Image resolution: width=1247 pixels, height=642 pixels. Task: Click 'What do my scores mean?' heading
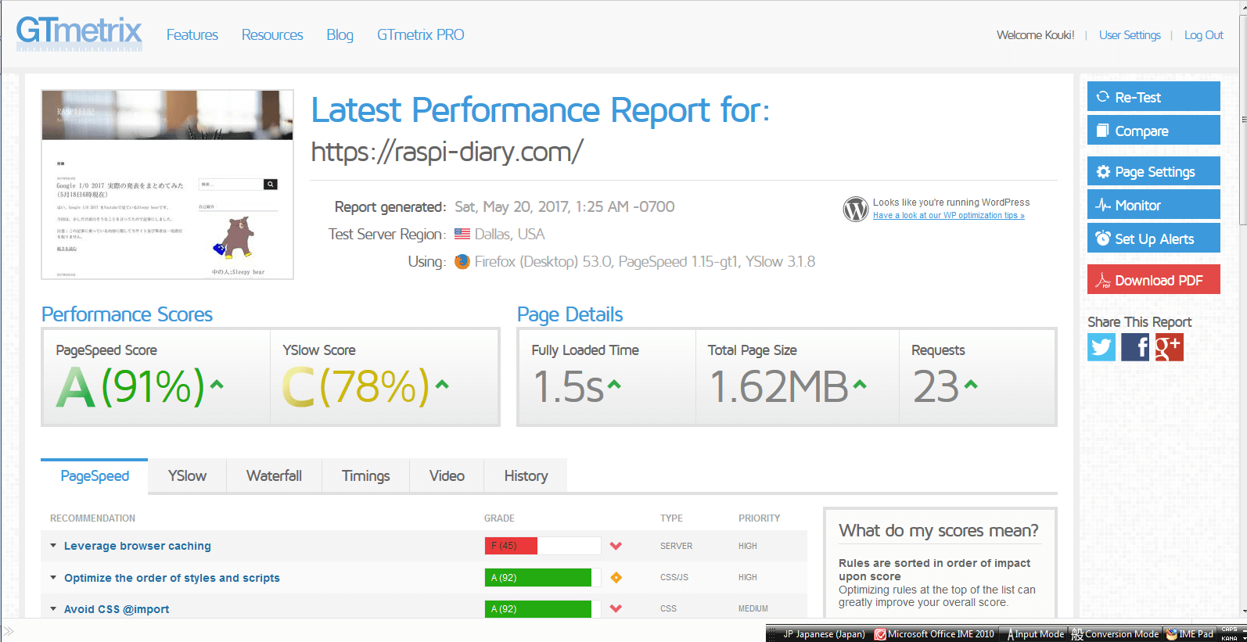coord(939,531)
